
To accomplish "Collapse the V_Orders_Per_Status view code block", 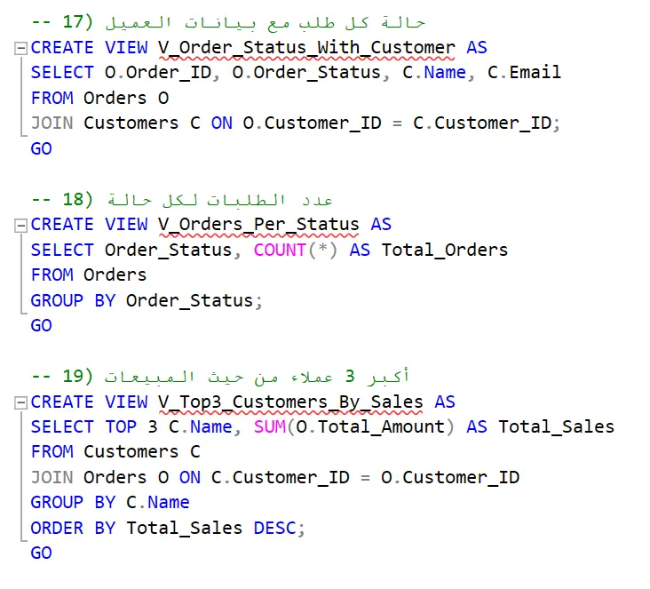I will (20, 226).
